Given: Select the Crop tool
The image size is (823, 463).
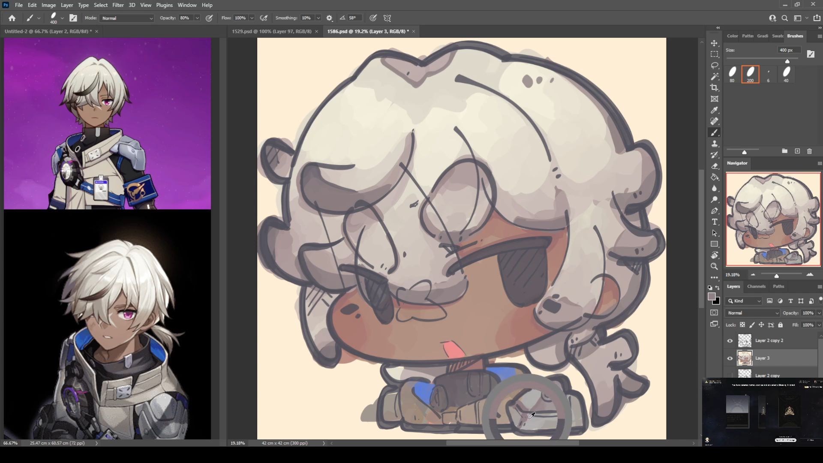Looking at the screenshot, I should click(x=714, y=88).
